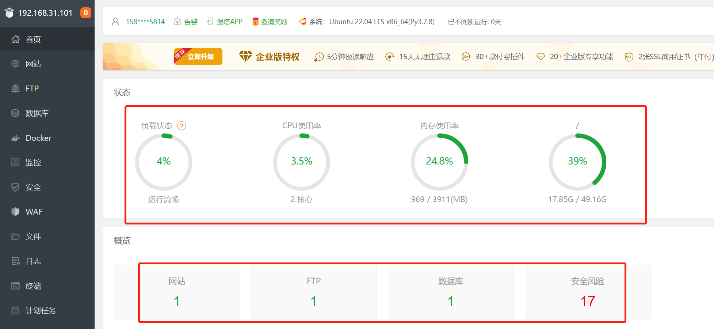This screenshot has height=329, width=714.
Task: Click the calendar icon beside 计划任务
Action: [15, 310]
